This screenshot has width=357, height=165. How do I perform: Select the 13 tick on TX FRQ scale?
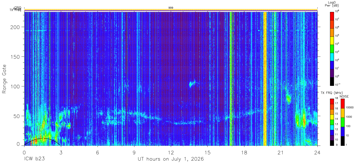(x=337, y=125)
